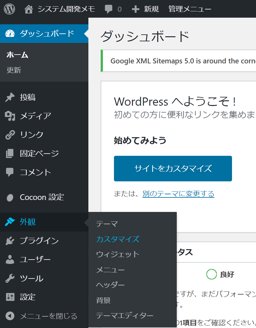Open 管理メニュー in the top bar

[x=190, y=9]
